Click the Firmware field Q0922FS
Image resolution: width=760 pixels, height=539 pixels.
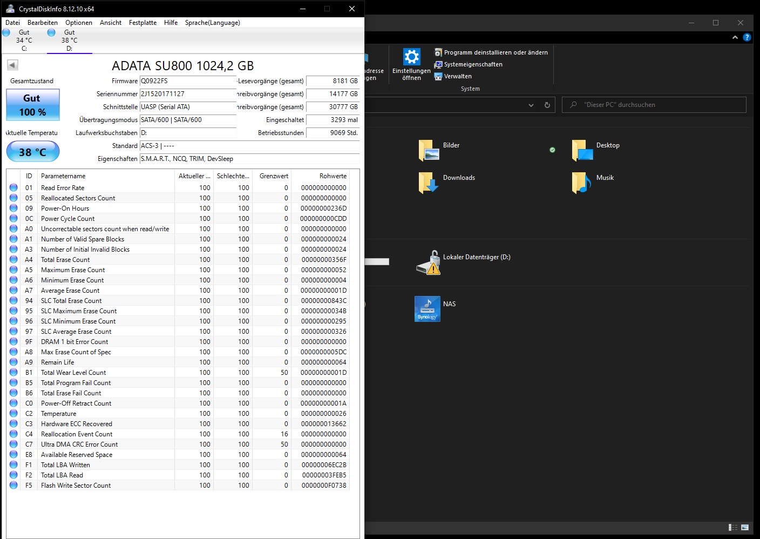tap(188, 81)
